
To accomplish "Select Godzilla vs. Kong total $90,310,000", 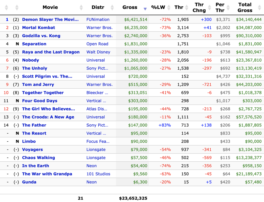I will pos(249,36).
